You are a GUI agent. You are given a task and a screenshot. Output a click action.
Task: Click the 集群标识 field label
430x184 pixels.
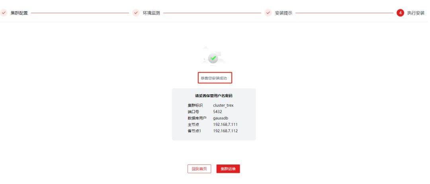pyautogui.click(x=195, y=105)
